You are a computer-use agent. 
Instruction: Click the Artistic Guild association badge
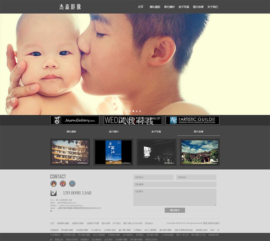[x=193, y=120]
